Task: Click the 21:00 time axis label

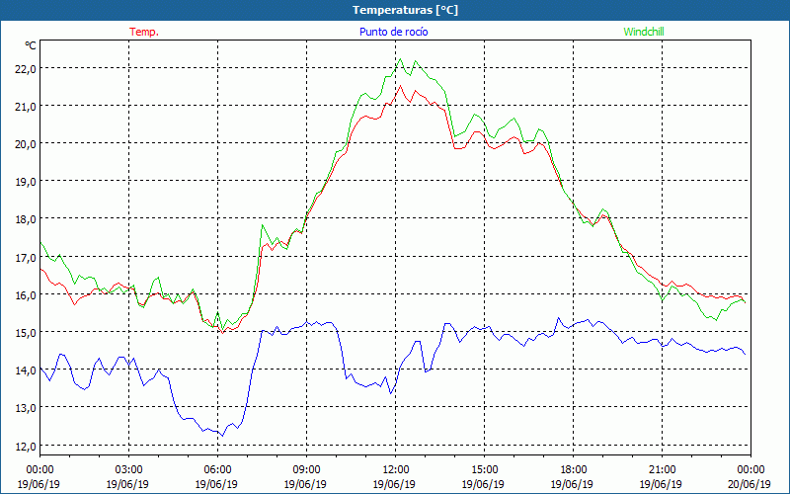Action: pos(662,469)
